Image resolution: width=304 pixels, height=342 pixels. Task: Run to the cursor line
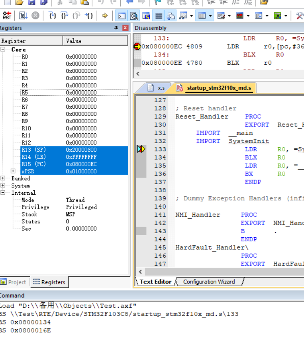[89, 16]
